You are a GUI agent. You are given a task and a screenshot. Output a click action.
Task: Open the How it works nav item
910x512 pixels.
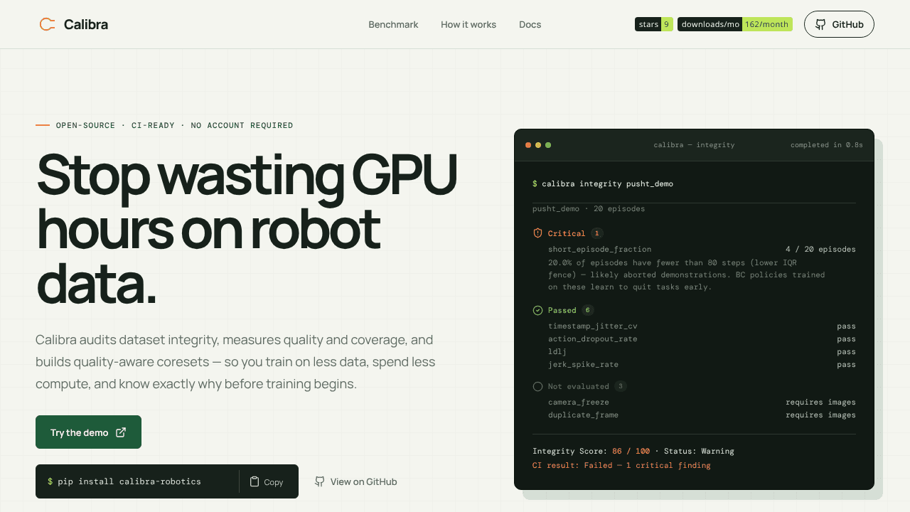click(x=469, y=24)
